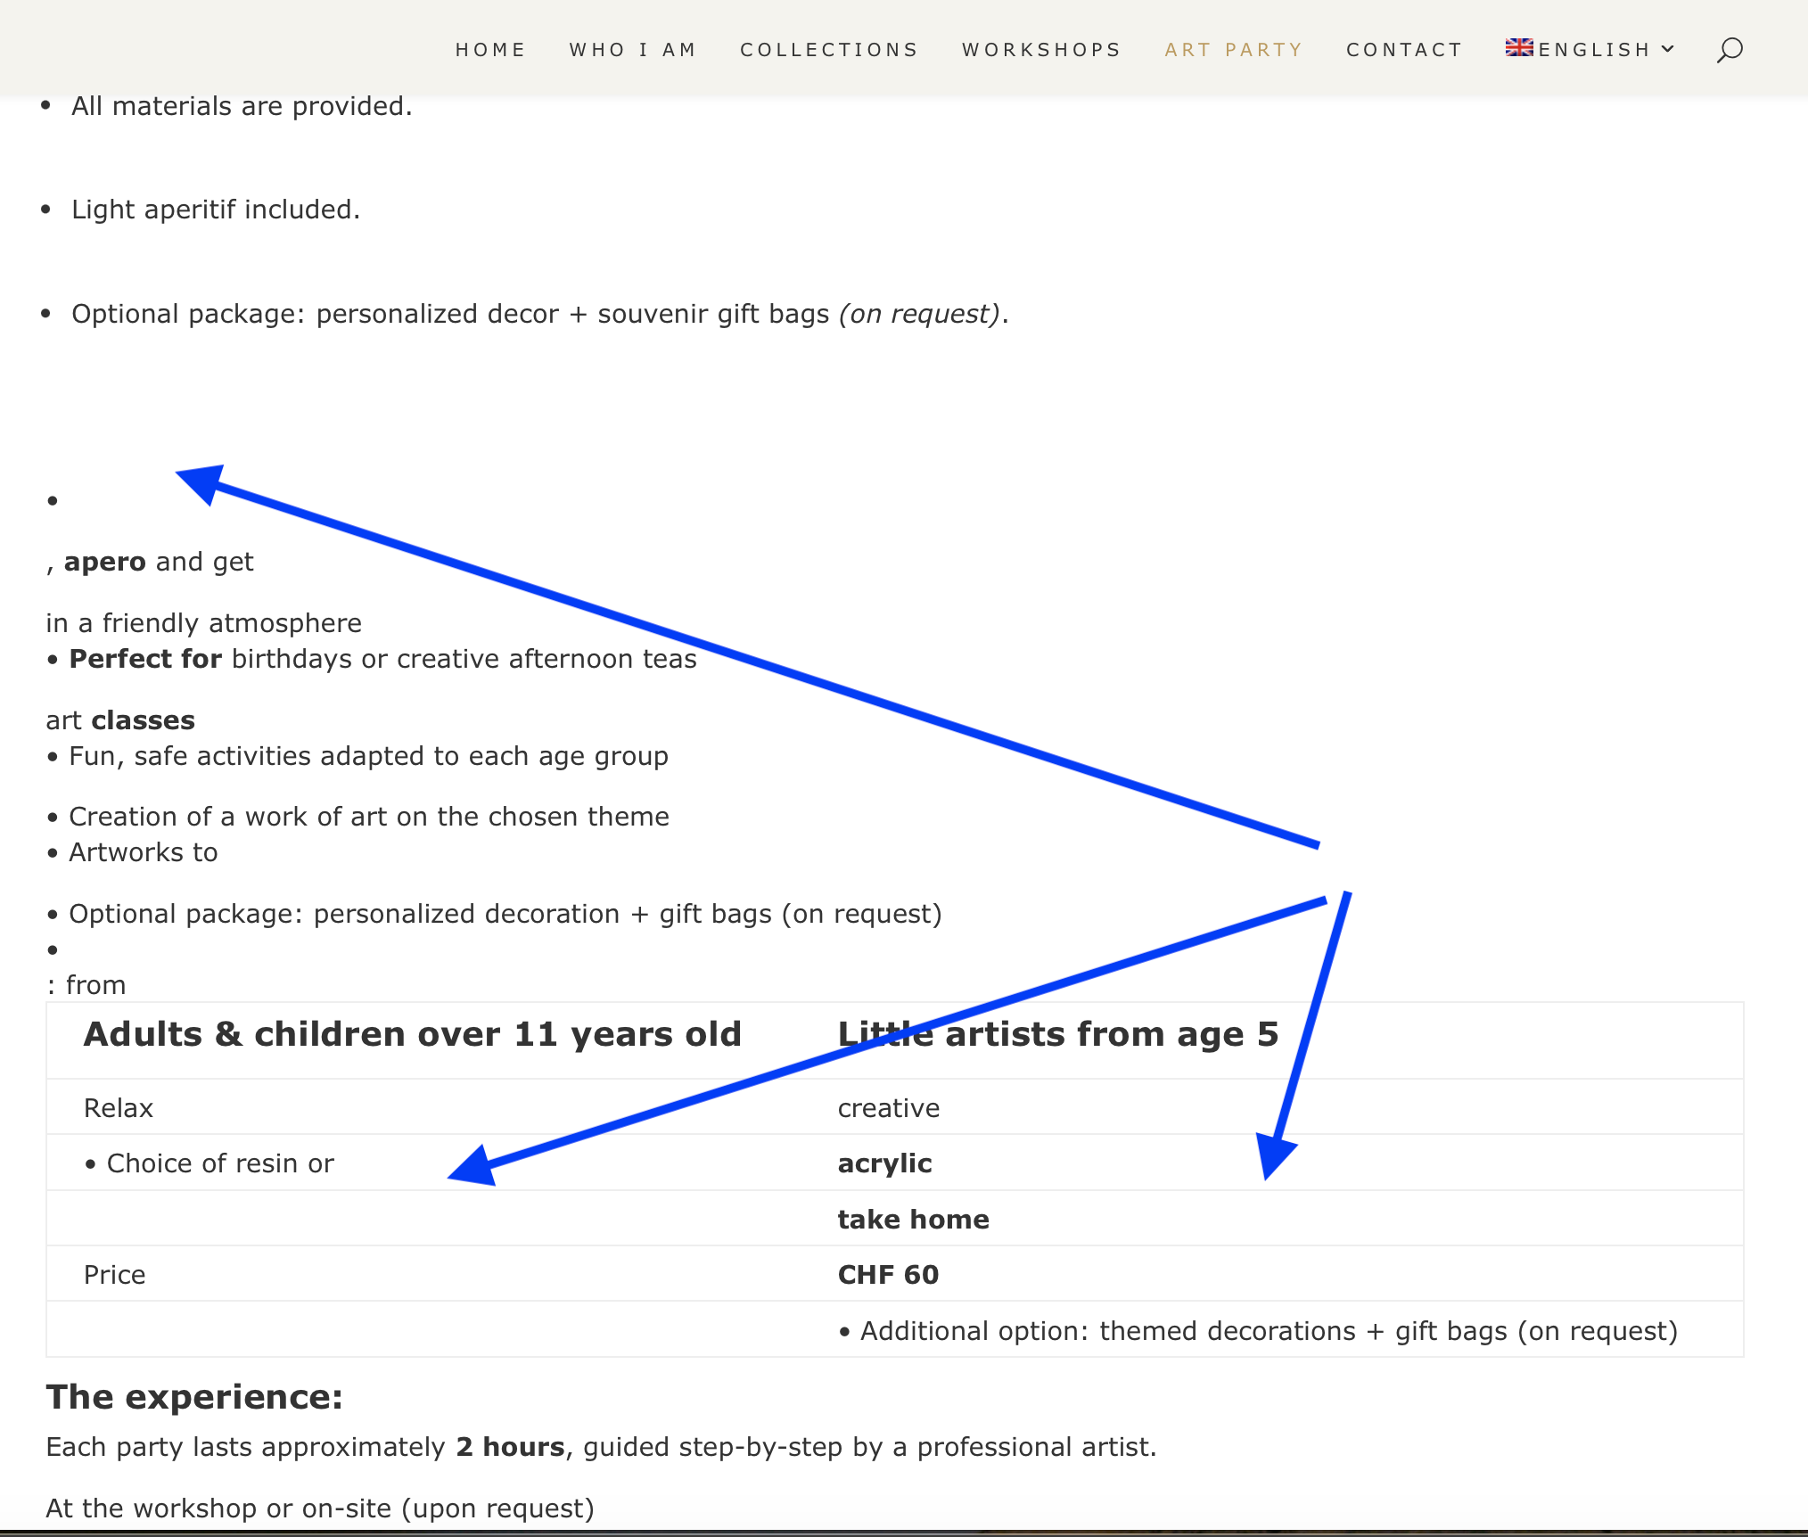Click the bold 'apero' text

pyautogui.click(x=104, y=562)
